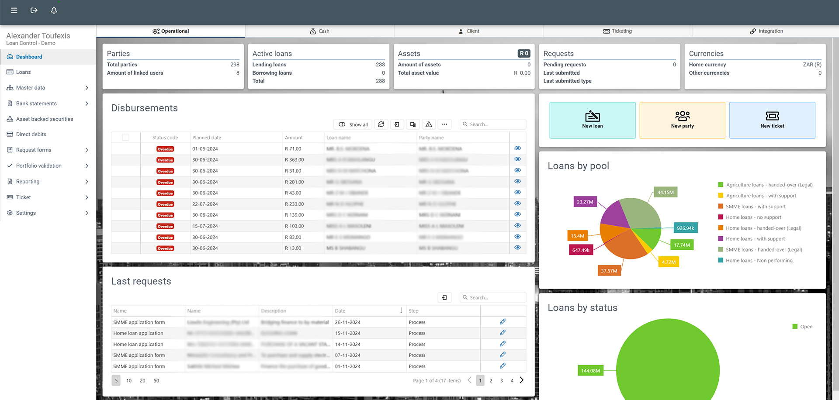
Task: Go to page 4 of Last requests
Action: (x=512, y=381)
